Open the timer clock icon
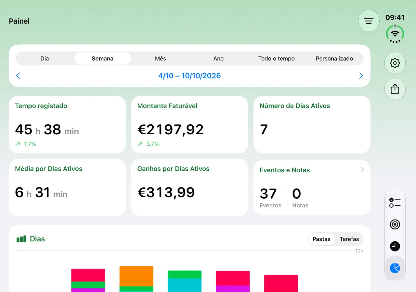Image resolution: width=416 pixels, height=292 pixels. [x=395, y=246]
